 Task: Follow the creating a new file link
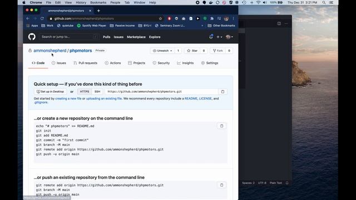coord(68,98)
